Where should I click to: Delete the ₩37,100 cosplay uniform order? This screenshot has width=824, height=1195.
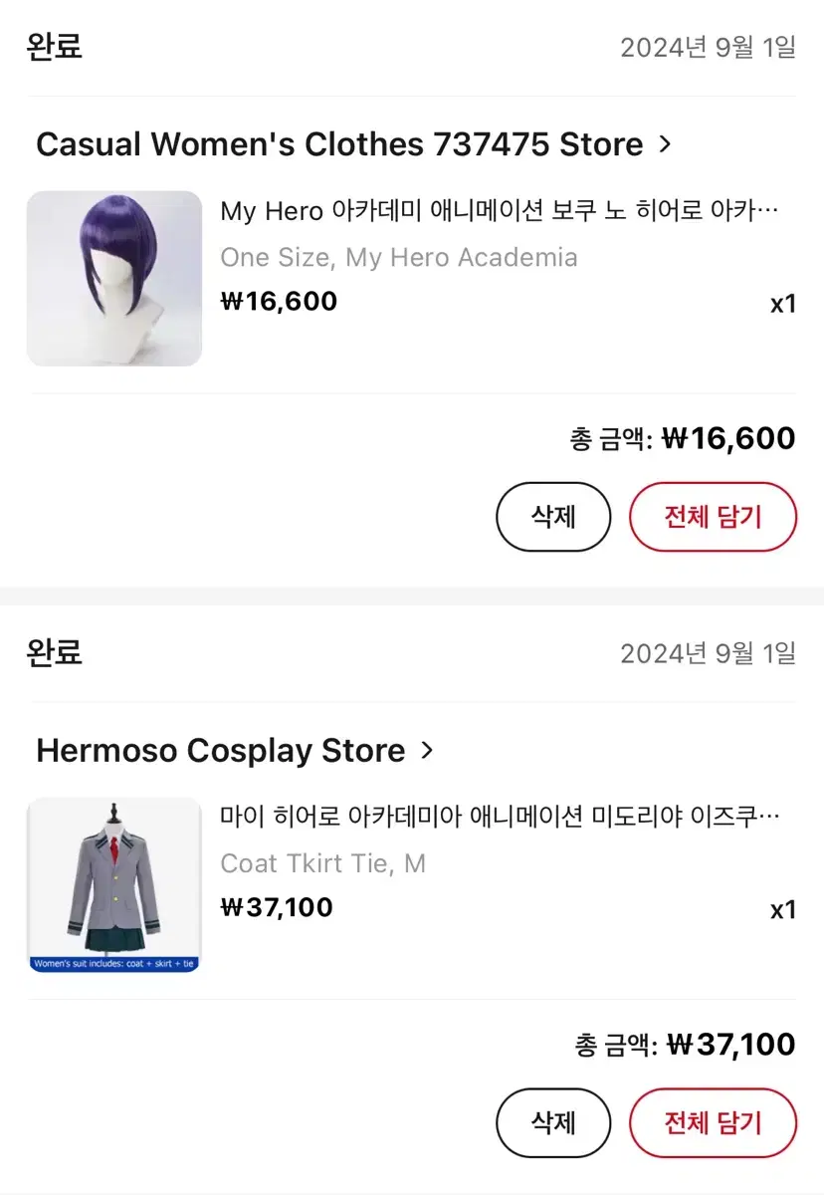coord(553,1122)
